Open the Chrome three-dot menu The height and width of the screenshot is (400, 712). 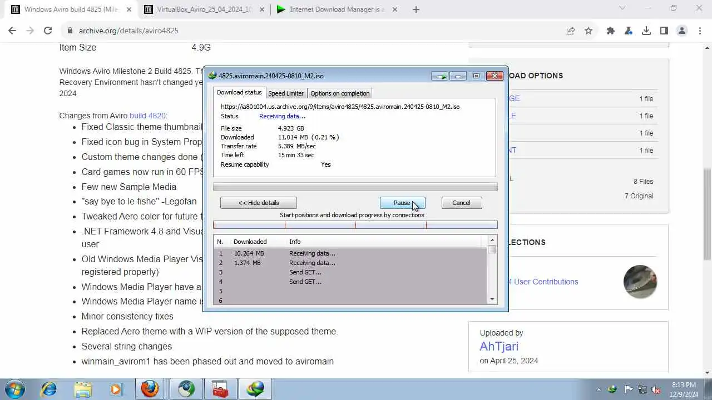point(700,31)
